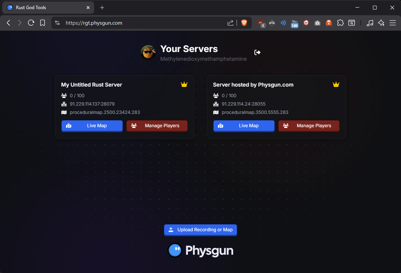Screen dimensions: 401x273
Task: Open the Brave Leo AI sparkle icon
Action: pyautogui.click(x=381, y=23)
